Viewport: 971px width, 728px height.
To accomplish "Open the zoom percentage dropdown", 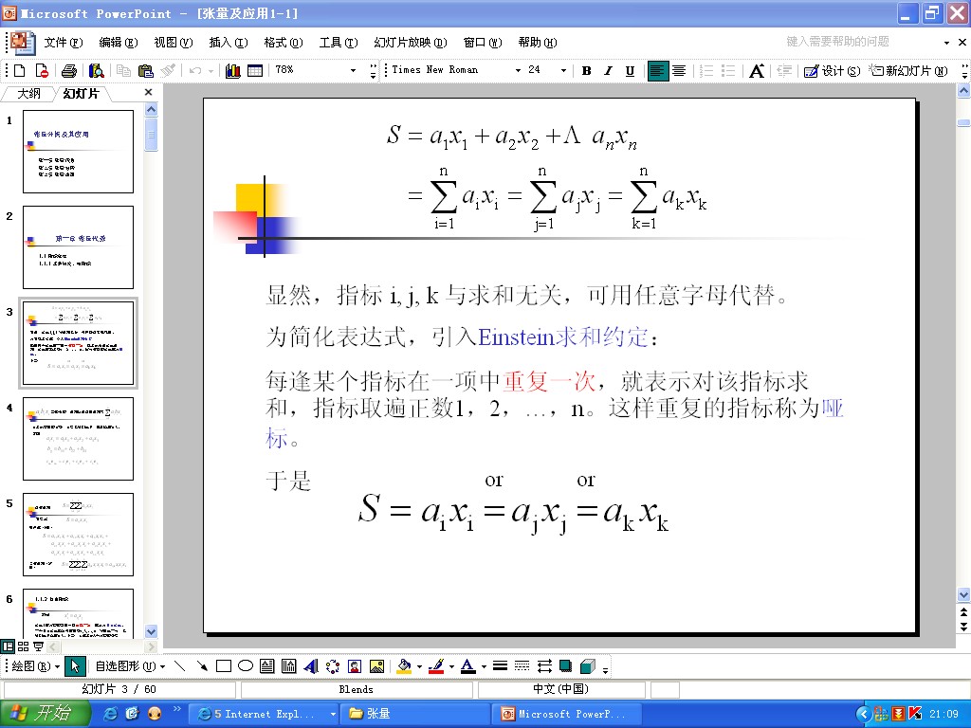I will point(353,70).
